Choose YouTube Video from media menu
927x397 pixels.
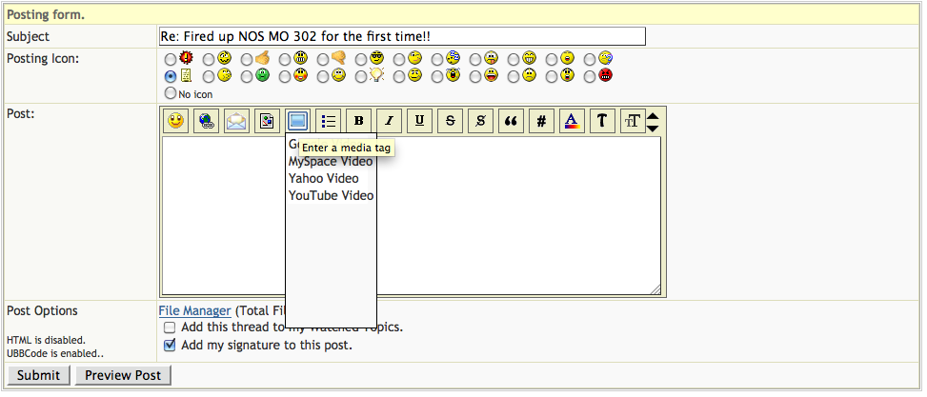point(331,196)
